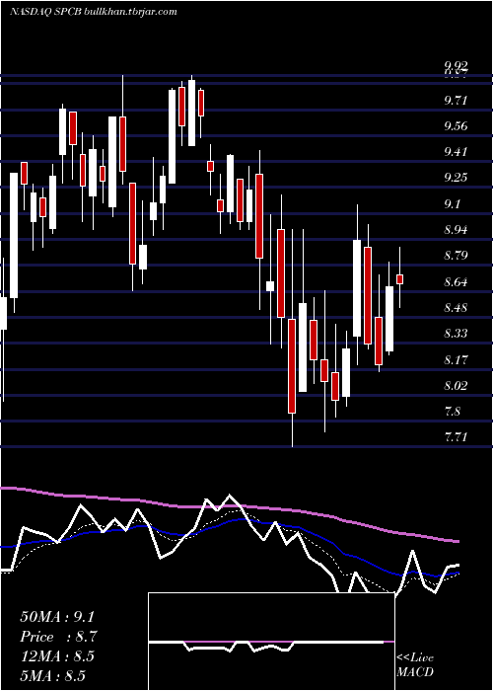Viewport: 493px width, 691px height.
Task: Click the 8.17 price axis label
Action: tap(456, 360)
